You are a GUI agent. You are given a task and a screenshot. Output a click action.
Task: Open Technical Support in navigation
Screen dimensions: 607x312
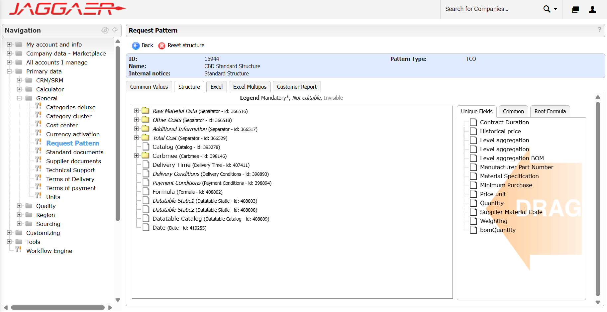coord(70,170)
